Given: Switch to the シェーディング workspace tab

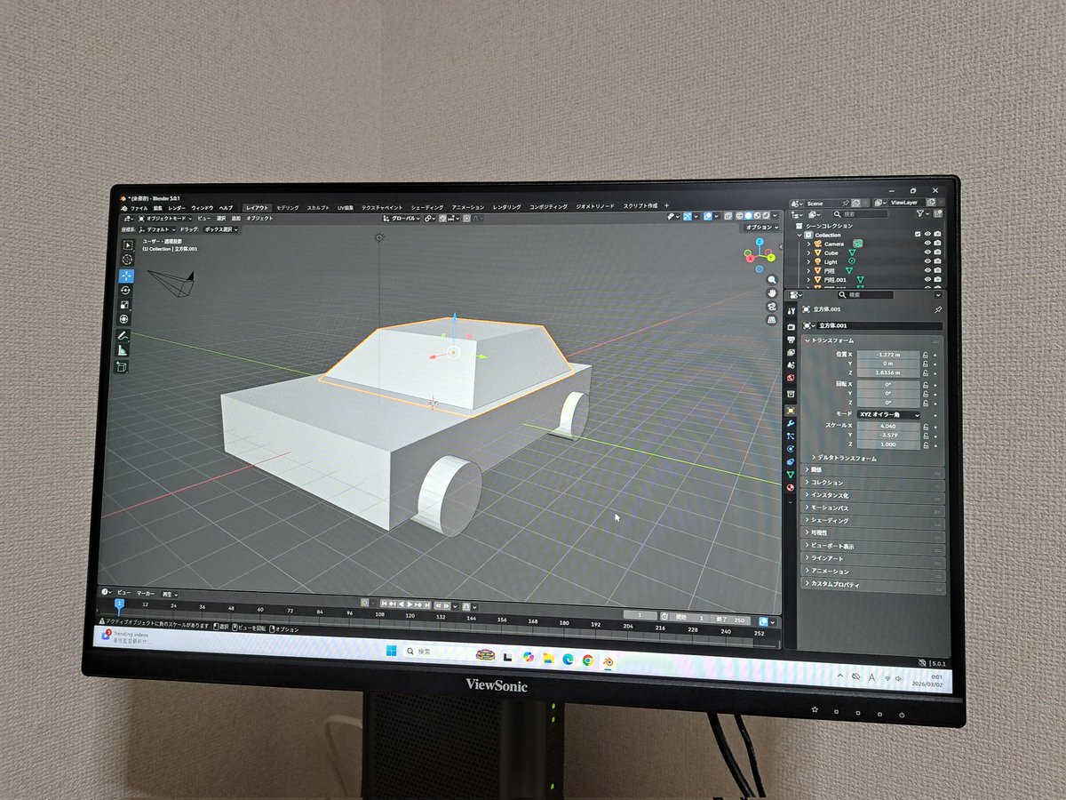Looking at the screenshot, I should point(426,207).
